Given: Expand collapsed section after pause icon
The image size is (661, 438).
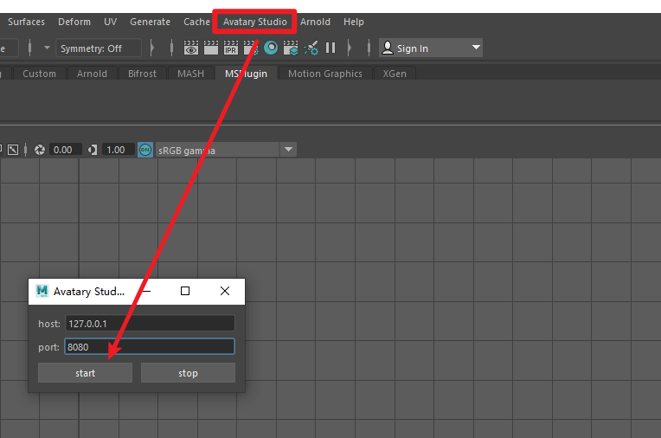Looking at the screenshot, I should [x=349, y=48].
